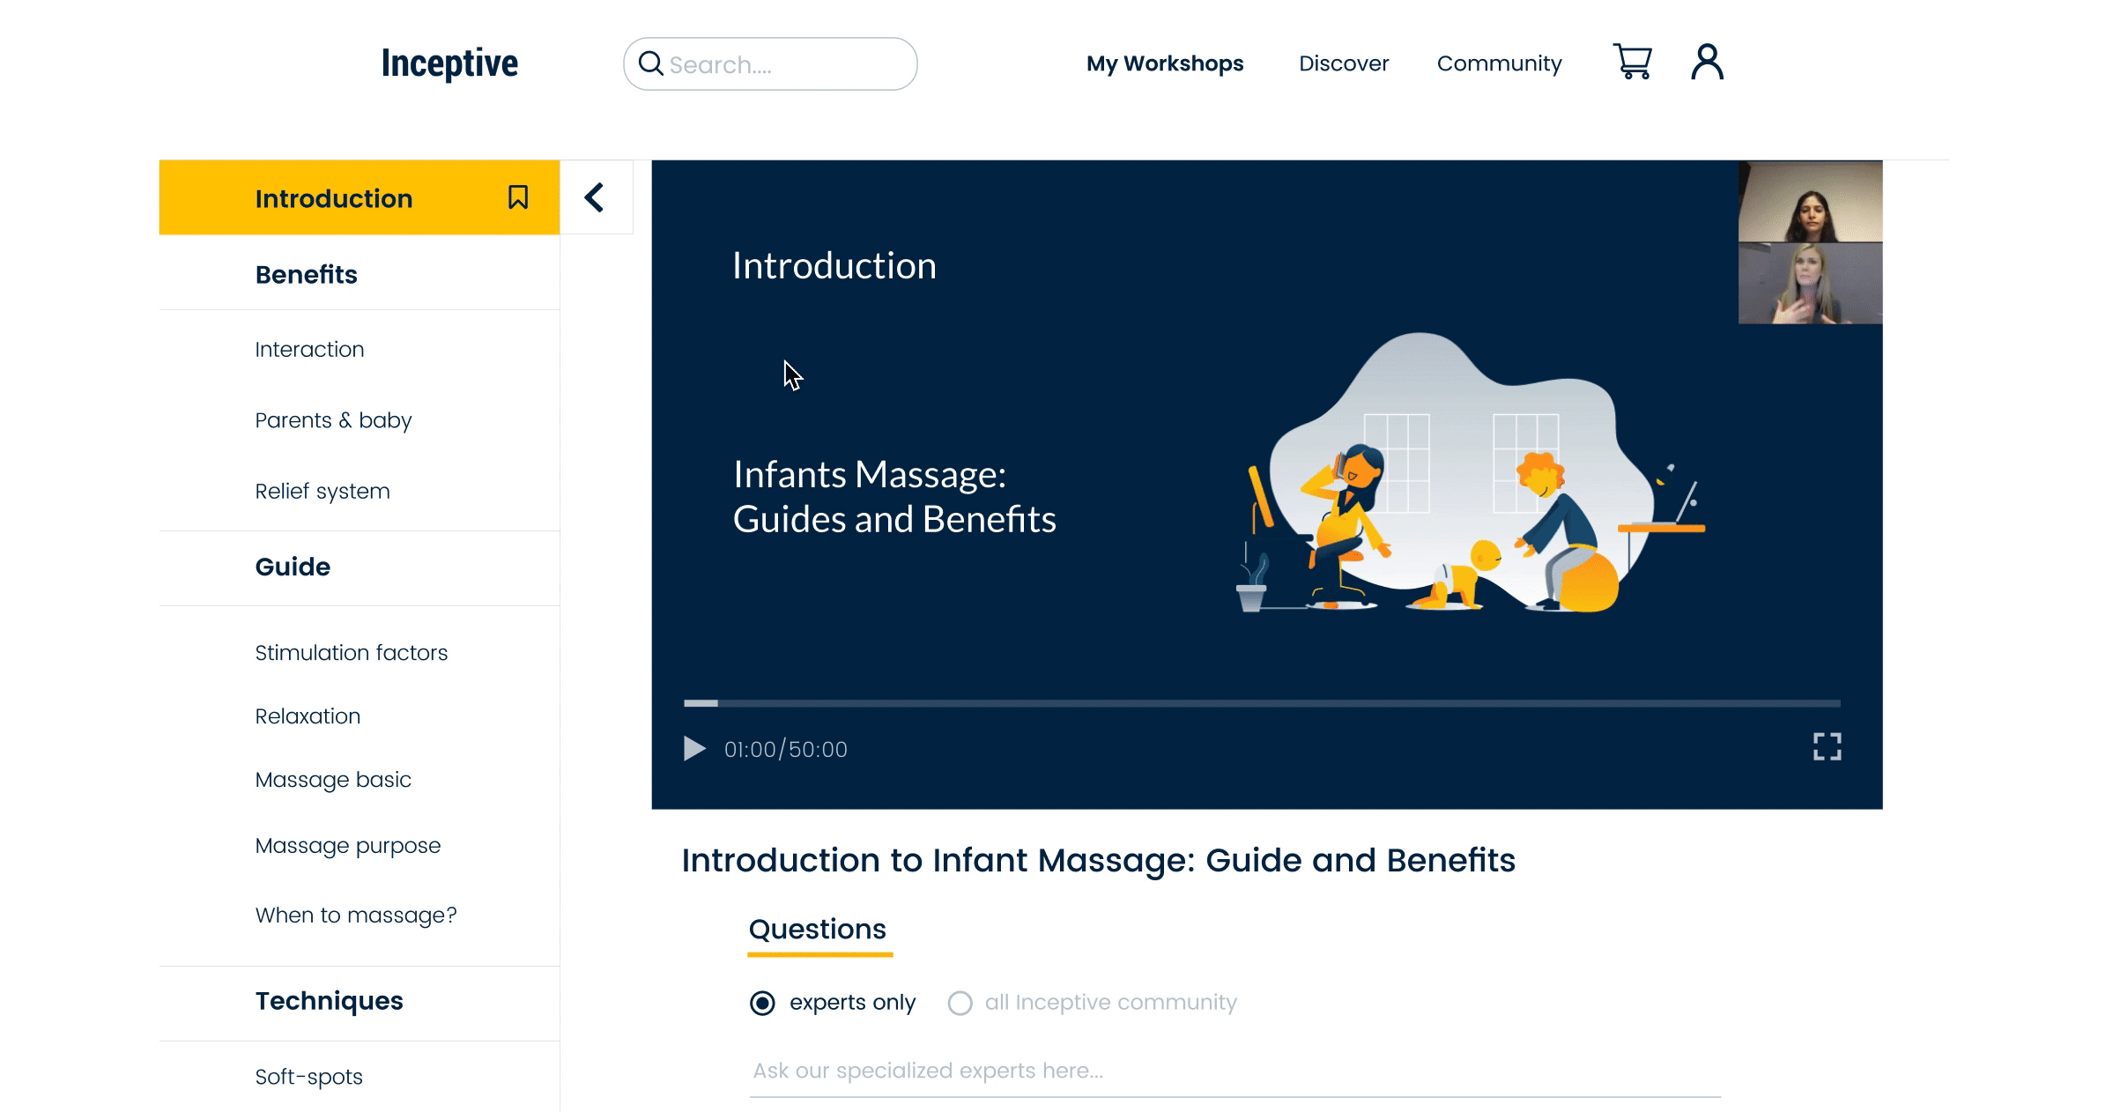Open the Parents & baby lesson
Image resolution: width=2113 pixels, height=1112 pixels.
tap(333, 420)
